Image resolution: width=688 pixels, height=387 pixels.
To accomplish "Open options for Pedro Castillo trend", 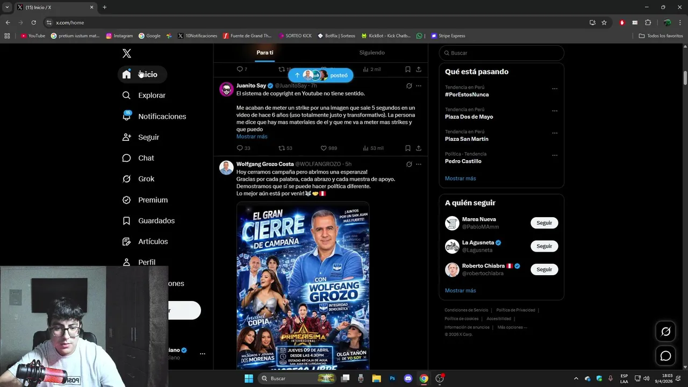I will click(x=555, y=155).
